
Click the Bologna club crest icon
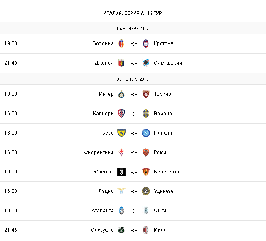(x=121, y=43)
